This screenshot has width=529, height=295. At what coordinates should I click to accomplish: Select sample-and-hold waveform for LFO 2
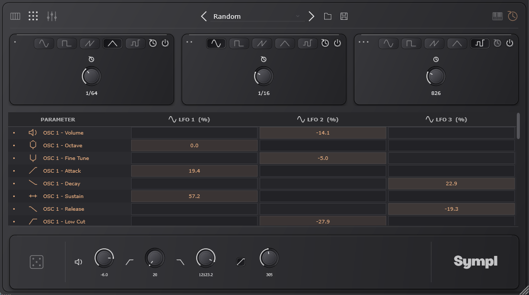tap(307, 43)
